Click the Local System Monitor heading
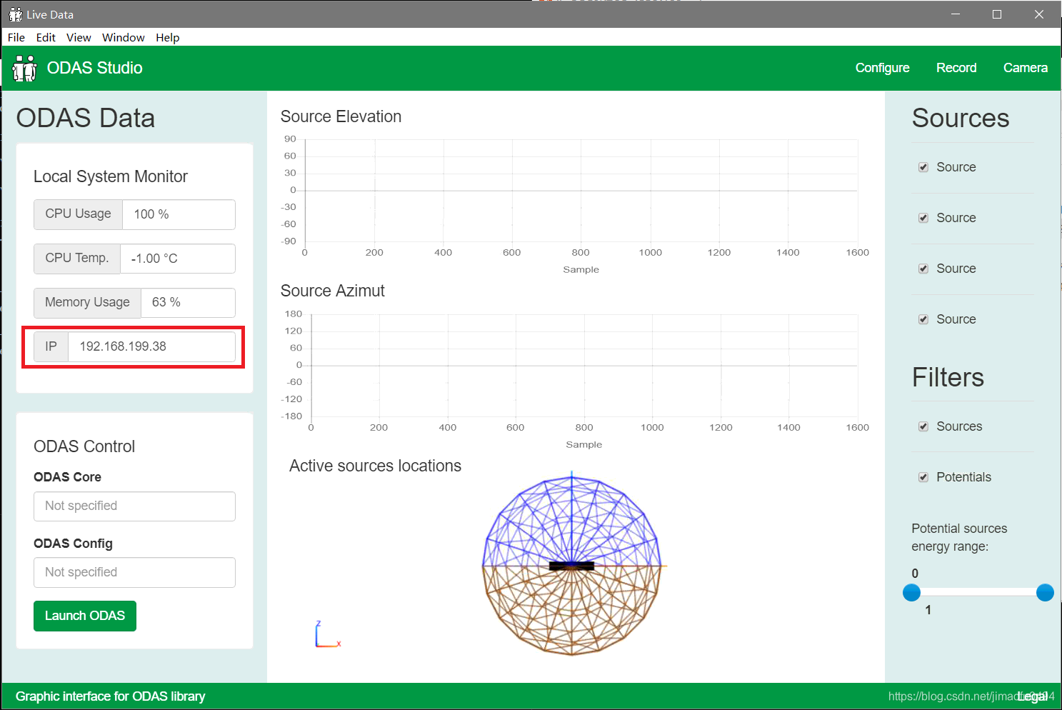Viewport: 1062px width, 710px height. tap(111, 176)
